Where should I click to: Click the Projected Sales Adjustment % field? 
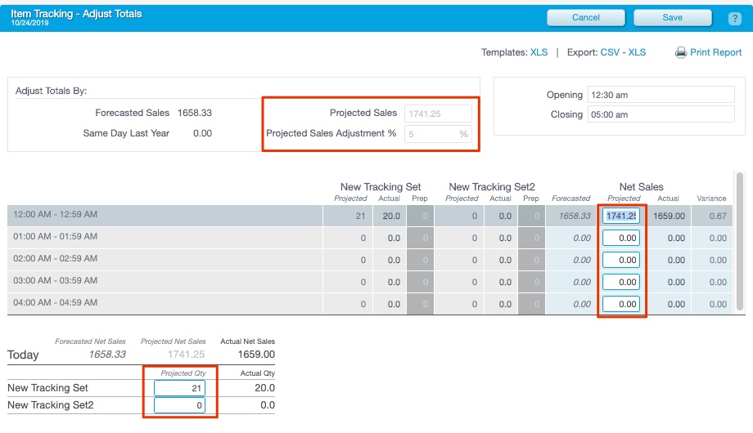pos(438,134)
